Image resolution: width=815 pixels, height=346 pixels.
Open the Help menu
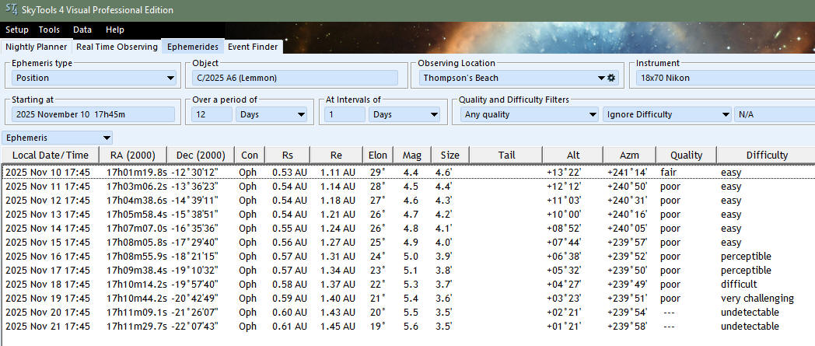tap(115, 30)
